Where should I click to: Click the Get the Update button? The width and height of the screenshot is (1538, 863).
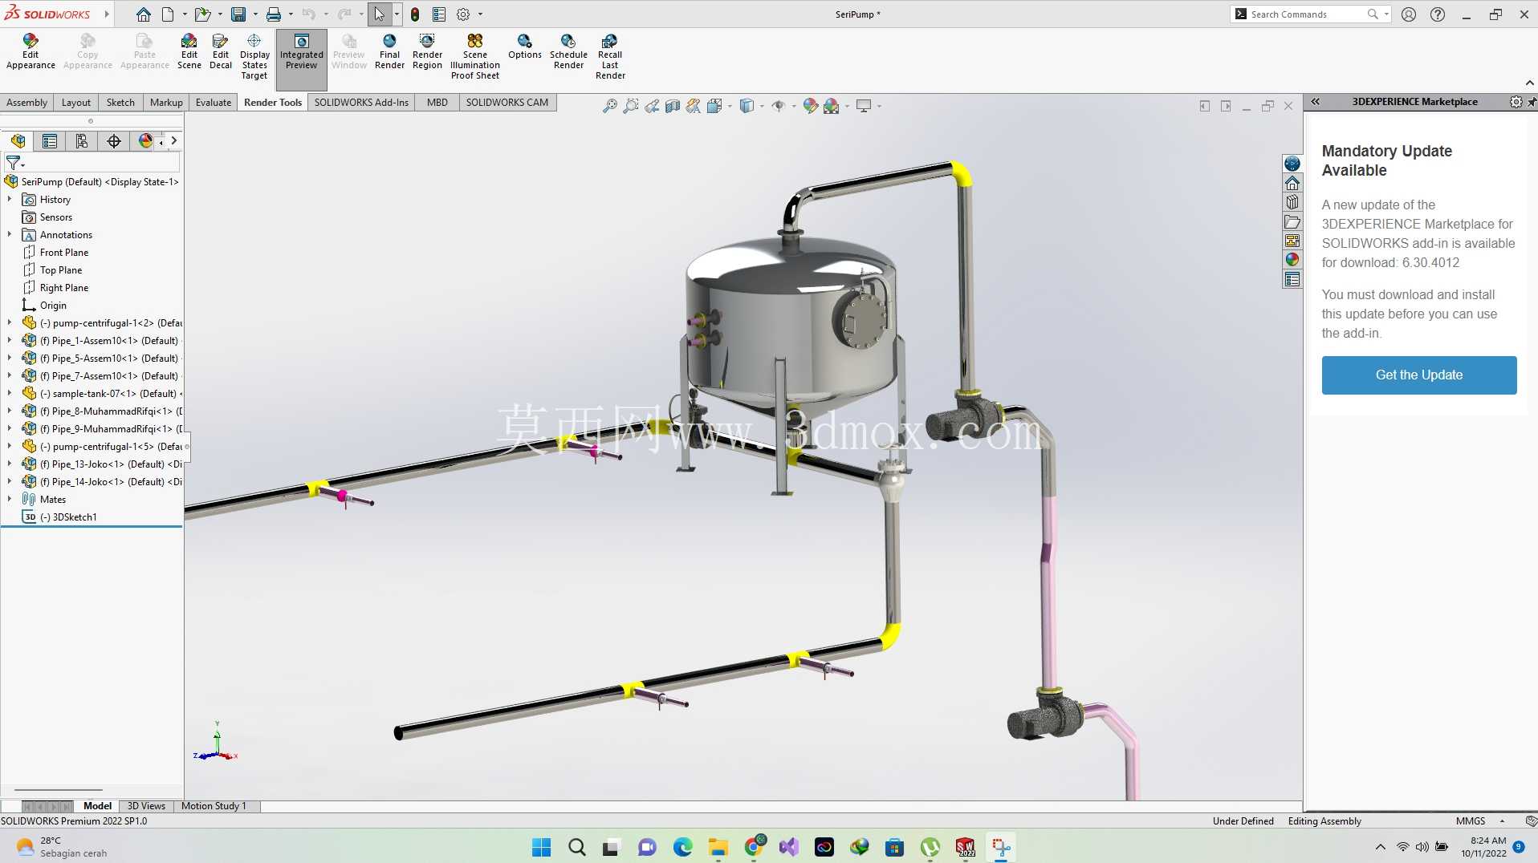coord(1418,375)
